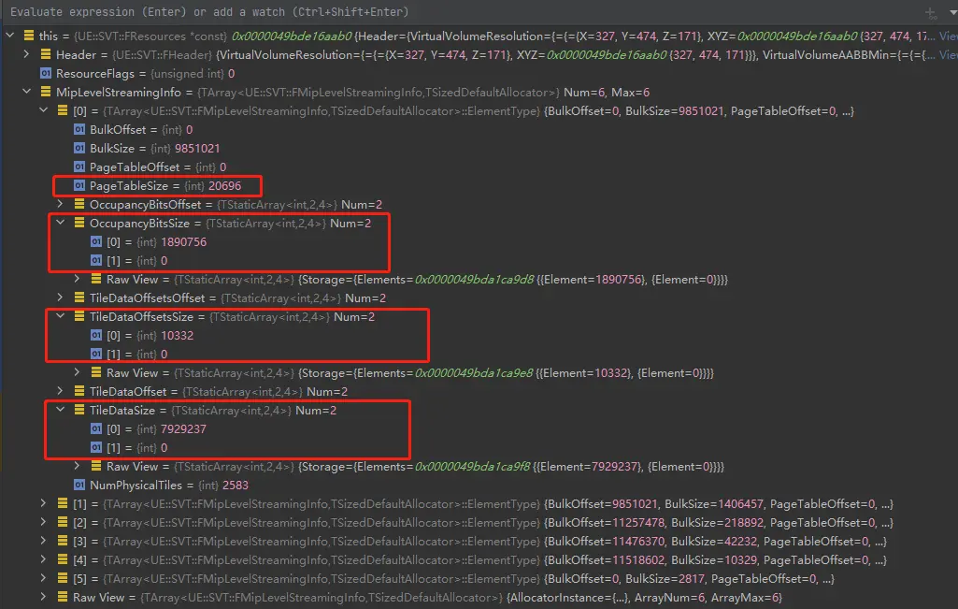Image resolution: width=958 pixels, height=609 pixels.
Task: Click the BulkSize field's int icon
Action: pyautogui.click(x=79, y=148)
